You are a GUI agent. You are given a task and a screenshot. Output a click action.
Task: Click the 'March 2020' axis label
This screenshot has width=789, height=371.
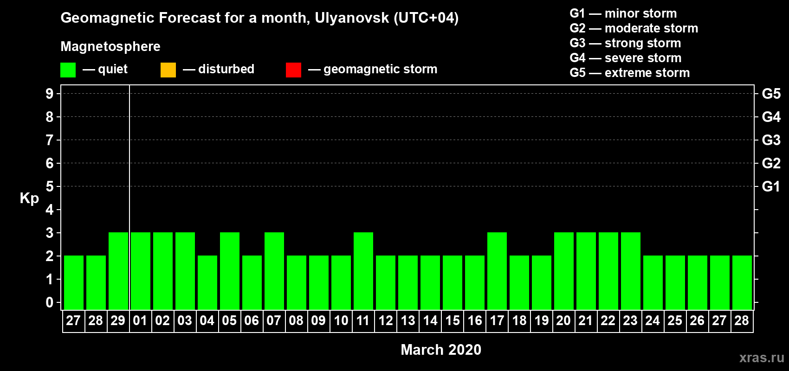[x=441, y=350]
